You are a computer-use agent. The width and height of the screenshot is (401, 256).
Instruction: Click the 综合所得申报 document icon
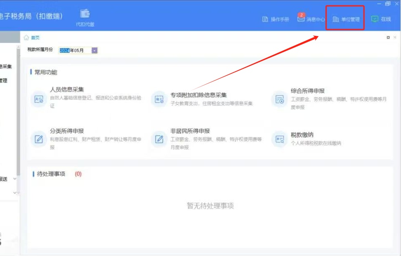[280, 99]
